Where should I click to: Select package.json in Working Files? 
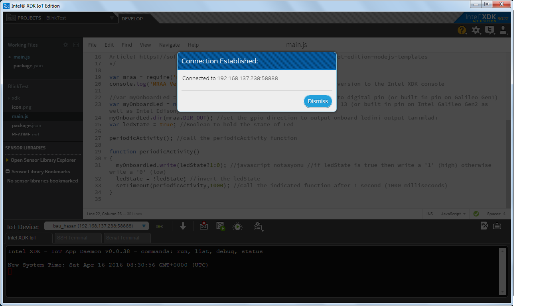click(28, 66)
